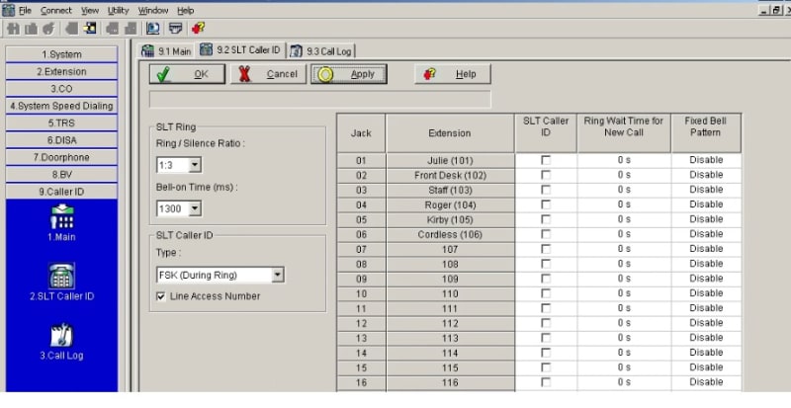Click the extension 116 cell
The height and width of the screenshot is (408, 791).
point(450,382)
